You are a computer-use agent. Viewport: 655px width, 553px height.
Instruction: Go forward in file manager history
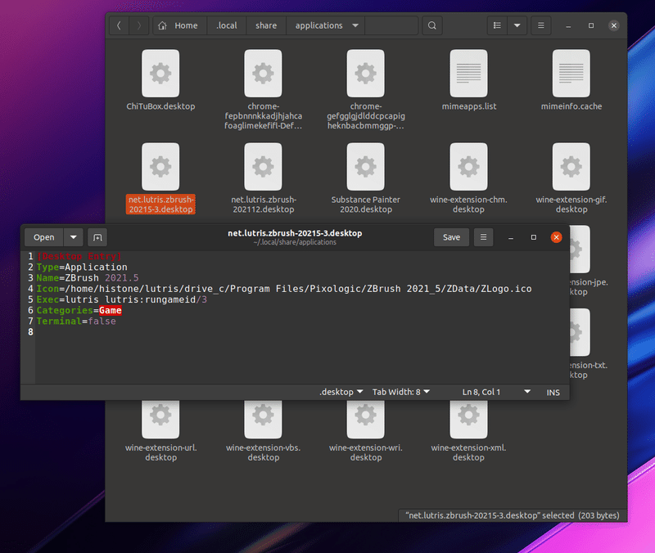[138, 25]
